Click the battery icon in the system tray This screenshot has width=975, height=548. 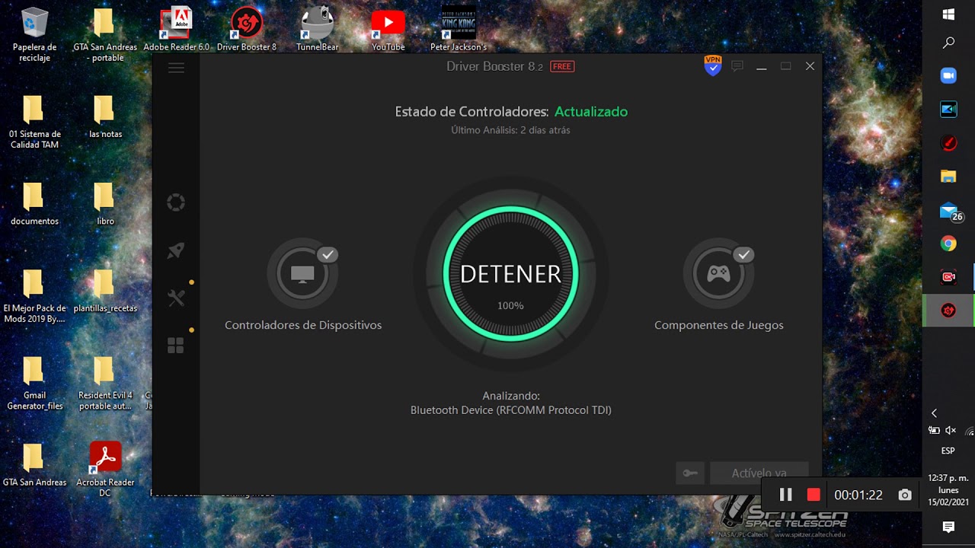934,431
